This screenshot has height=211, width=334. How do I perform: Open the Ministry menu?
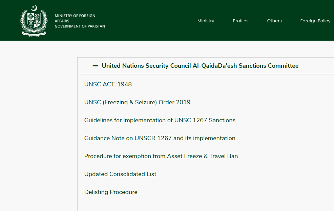coord(206,21)
